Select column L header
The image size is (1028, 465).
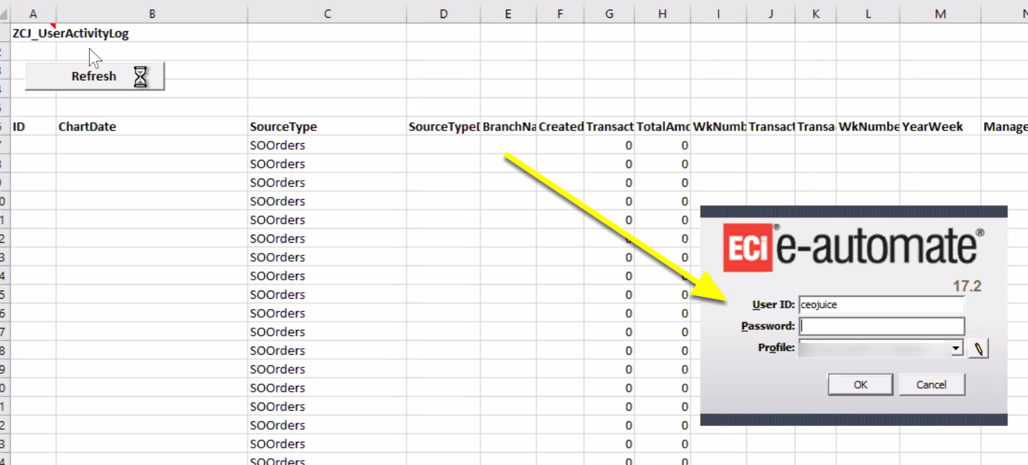[x=868, y=13]
